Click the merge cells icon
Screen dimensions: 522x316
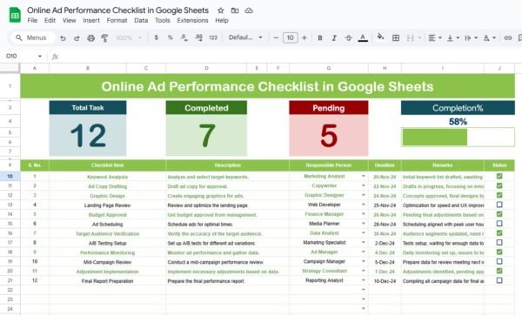tap(411, 38)
